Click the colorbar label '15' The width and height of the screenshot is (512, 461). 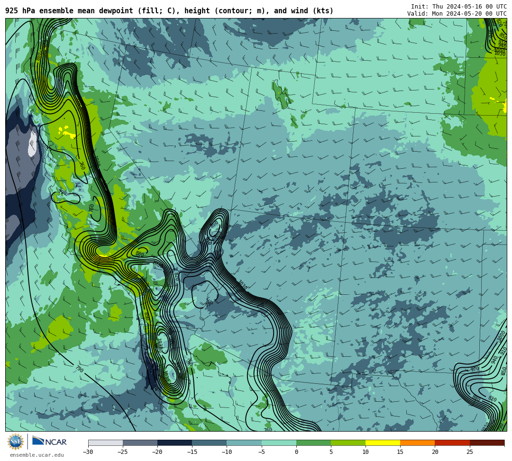(400, 452)
